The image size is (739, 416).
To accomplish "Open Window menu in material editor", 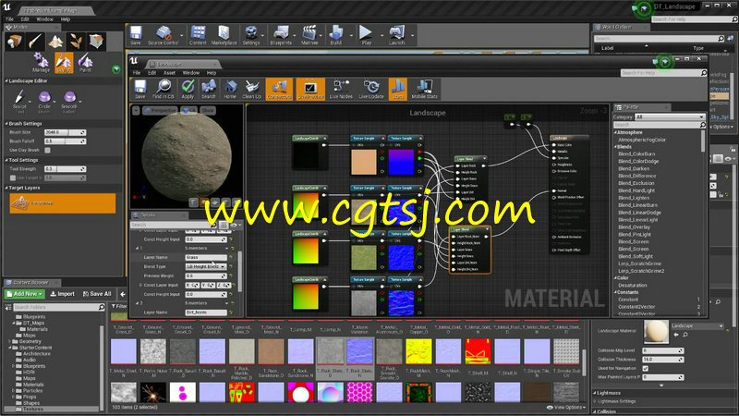I will click(191, 73).
